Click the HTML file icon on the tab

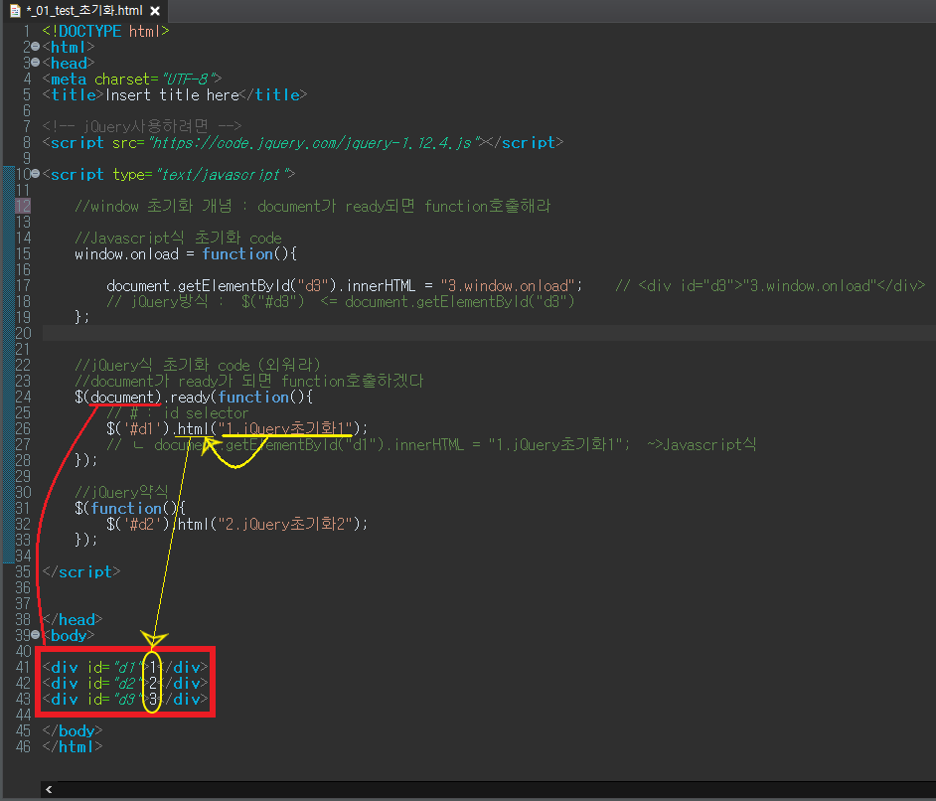15,11
